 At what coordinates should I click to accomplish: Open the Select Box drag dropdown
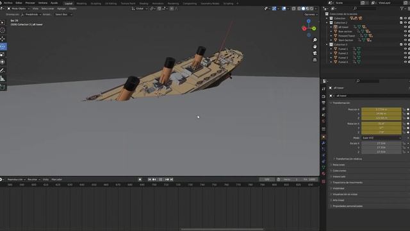[63, 14]
